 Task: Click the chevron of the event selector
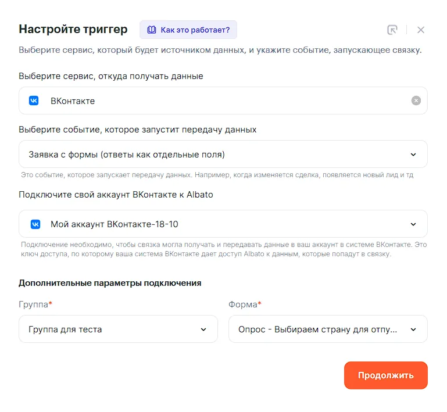(413, 155)
